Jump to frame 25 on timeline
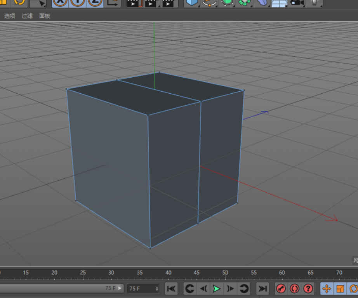 pos(83,273)
